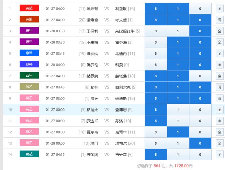Image resolution: width=225 pixels, height=170 pixels.
Task: Deselect option 0 in 佛罗伦 vs 科莫 row
Action: tap(200, 65)
